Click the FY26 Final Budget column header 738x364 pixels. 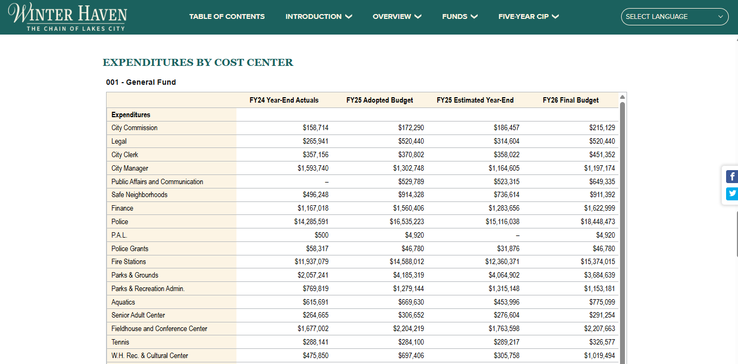[x=570, y=100]
